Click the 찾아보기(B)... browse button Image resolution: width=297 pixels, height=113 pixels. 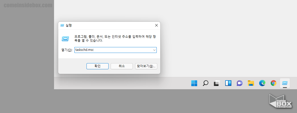(146, 66)
